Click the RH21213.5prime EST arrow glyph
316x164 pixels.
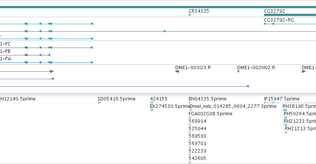(286, 132)
